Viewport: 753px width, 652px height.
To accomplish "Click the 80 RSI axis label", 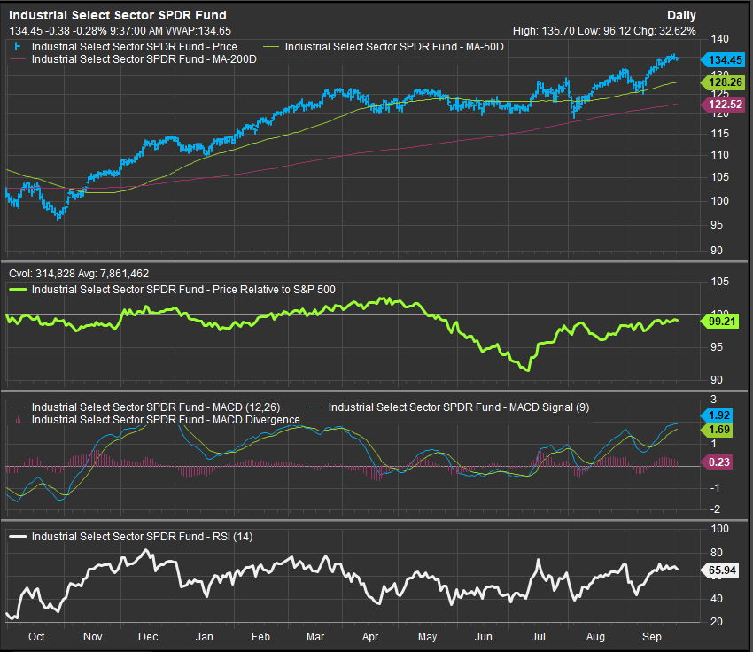I will pyautogui.click(x=717, y=552).
